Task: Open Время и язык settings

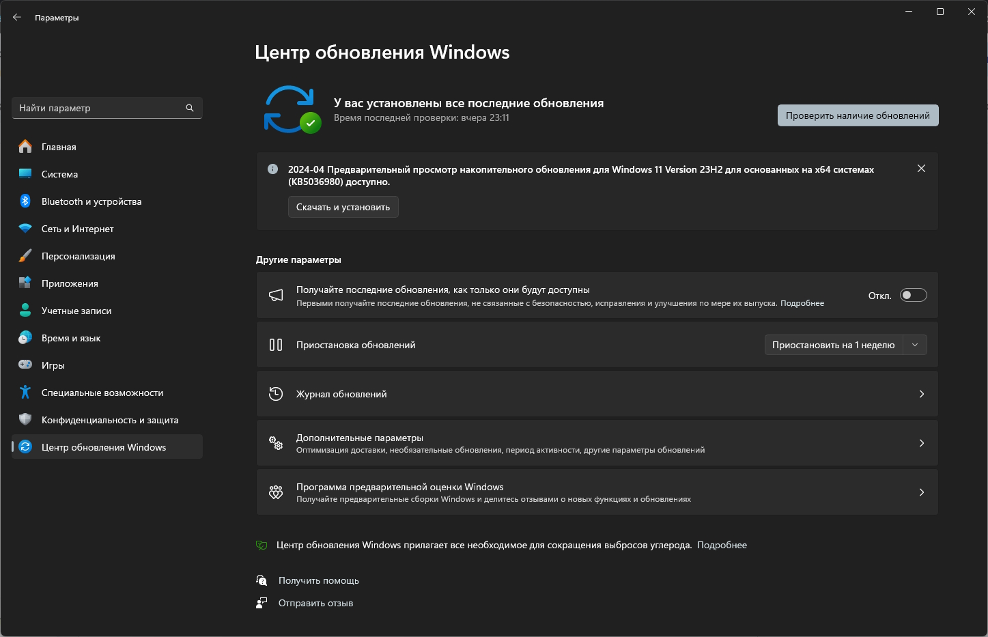Action: point(107,338)
